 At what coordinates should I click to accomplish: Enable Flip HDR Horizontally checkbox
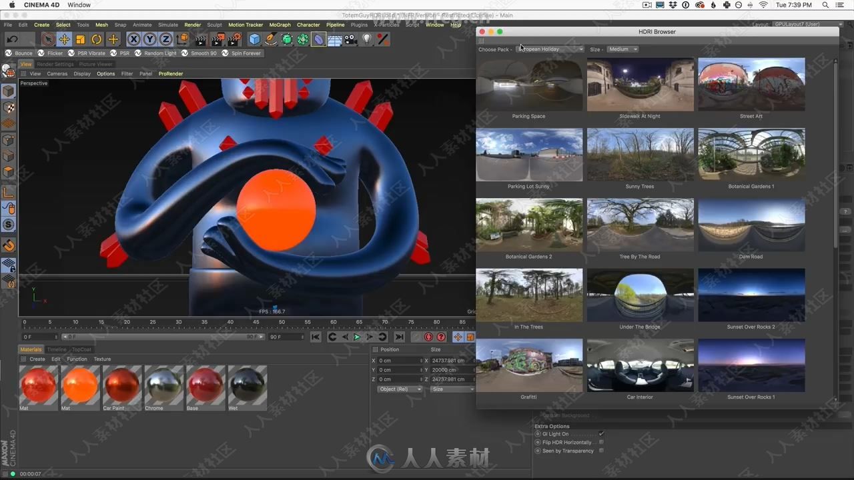point(601,442)
